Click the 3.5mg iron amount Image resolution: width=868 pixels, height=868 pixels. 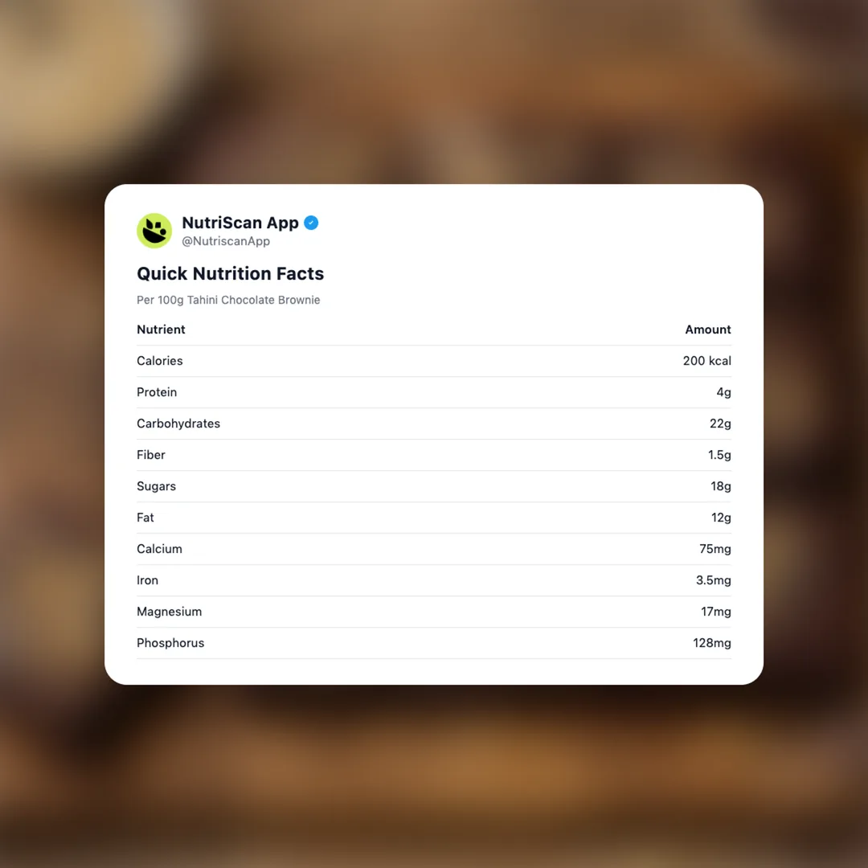click(x=713, y=580)
